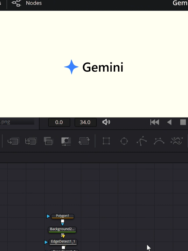Add a Channel Booleans node from toolbar
This screenshot has width=188, height=251.
(x=48, y=141)
